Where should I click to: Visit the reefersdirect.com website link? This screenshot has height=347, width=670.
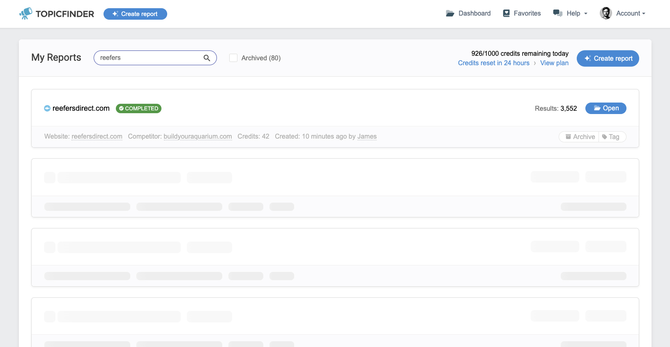tap(97, 137)
